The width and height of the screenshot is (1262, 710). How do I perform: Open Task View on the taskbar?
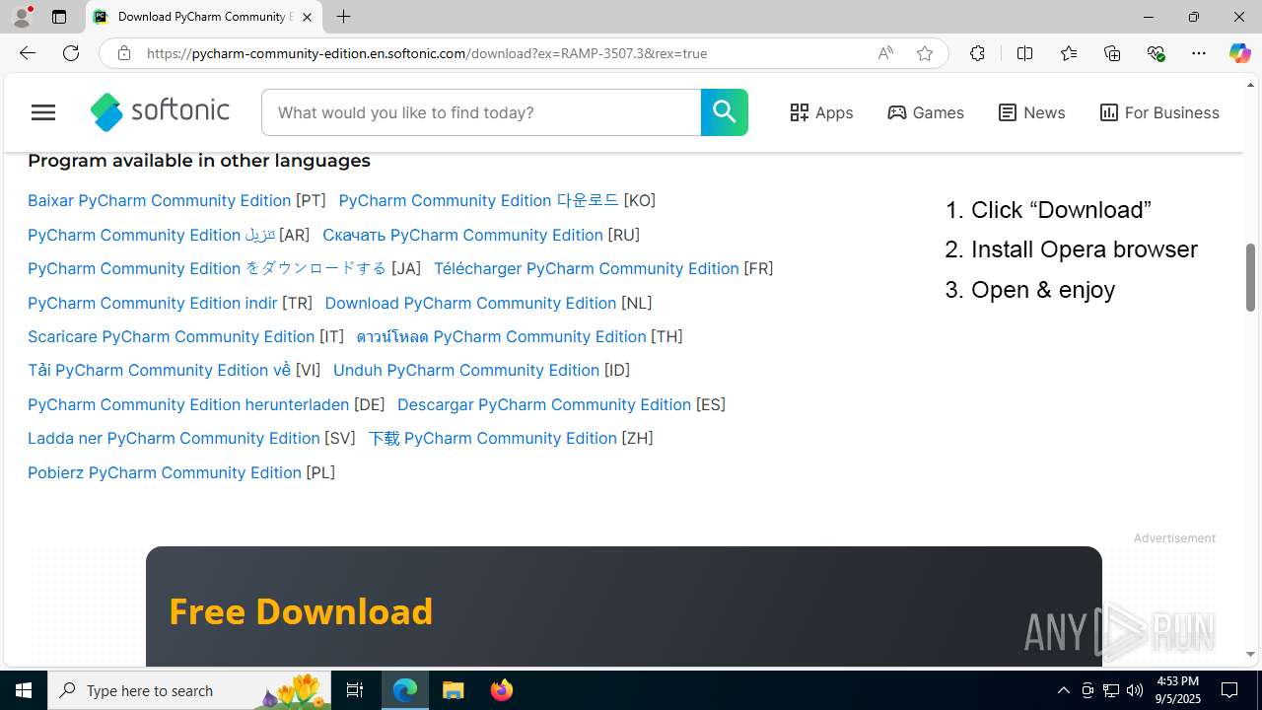(355, 690)
